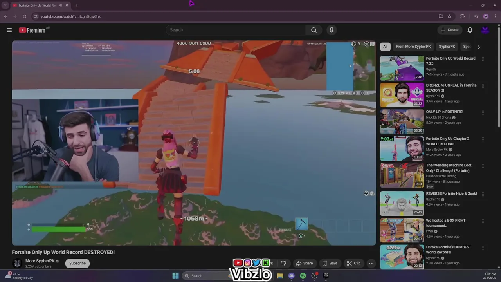This screenshot has width=501, height=282.
Task: Close the Fortnite Only Up tab
Action: pyautogui.click(x=67, y=5)
